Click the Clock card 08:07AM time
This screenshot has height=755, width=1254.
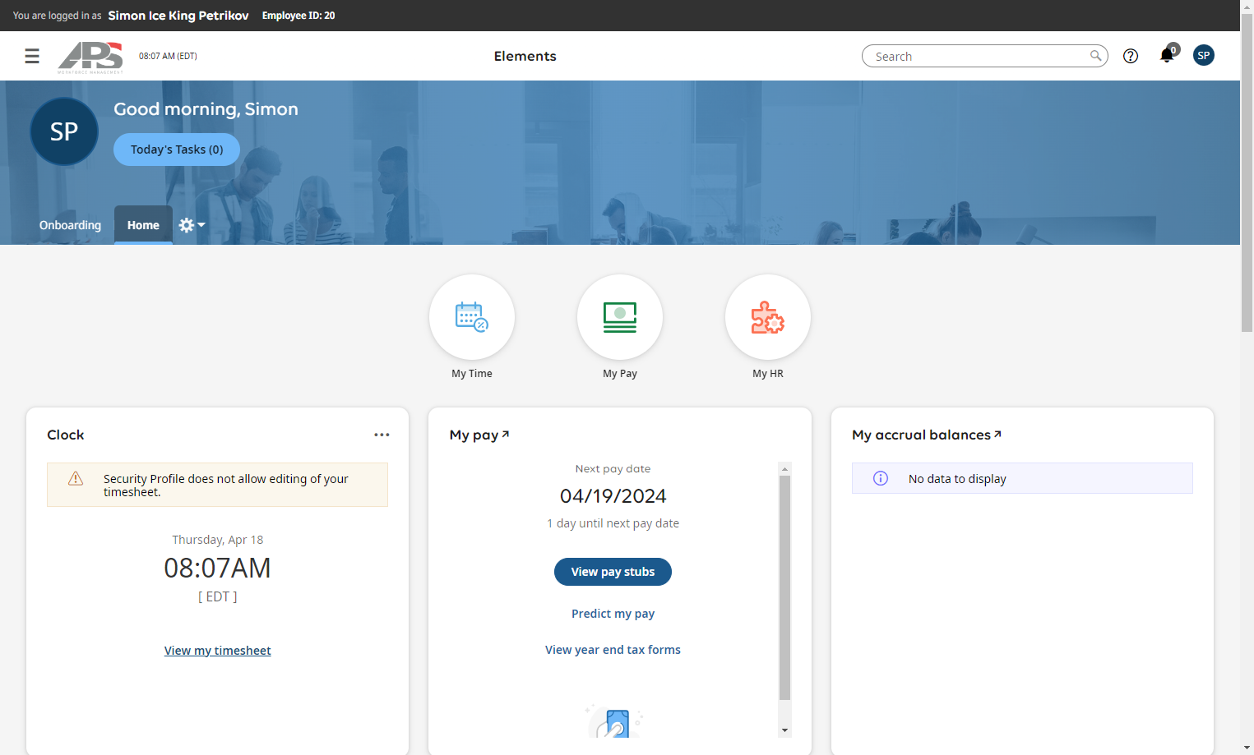(217, 568)
